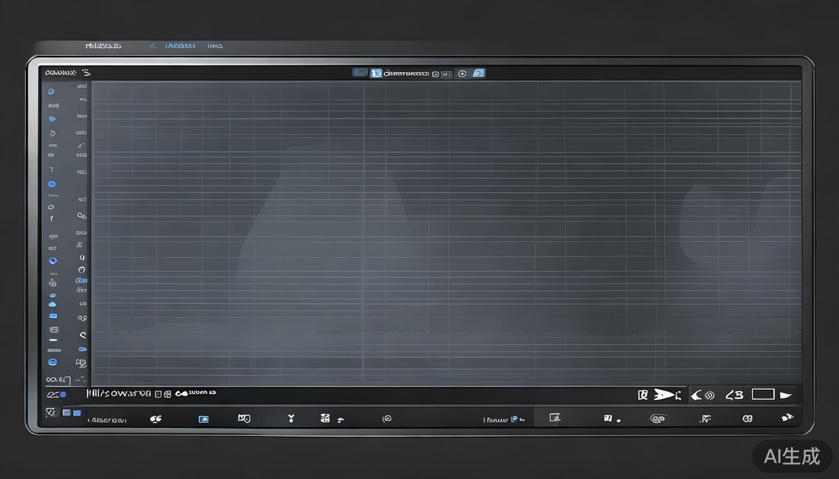The width and height of the screenshot is (839, 479).
Task: Click the crescent-shaped icon in bottom right controls
Action: pyautogui.click(x=697, y=395)
